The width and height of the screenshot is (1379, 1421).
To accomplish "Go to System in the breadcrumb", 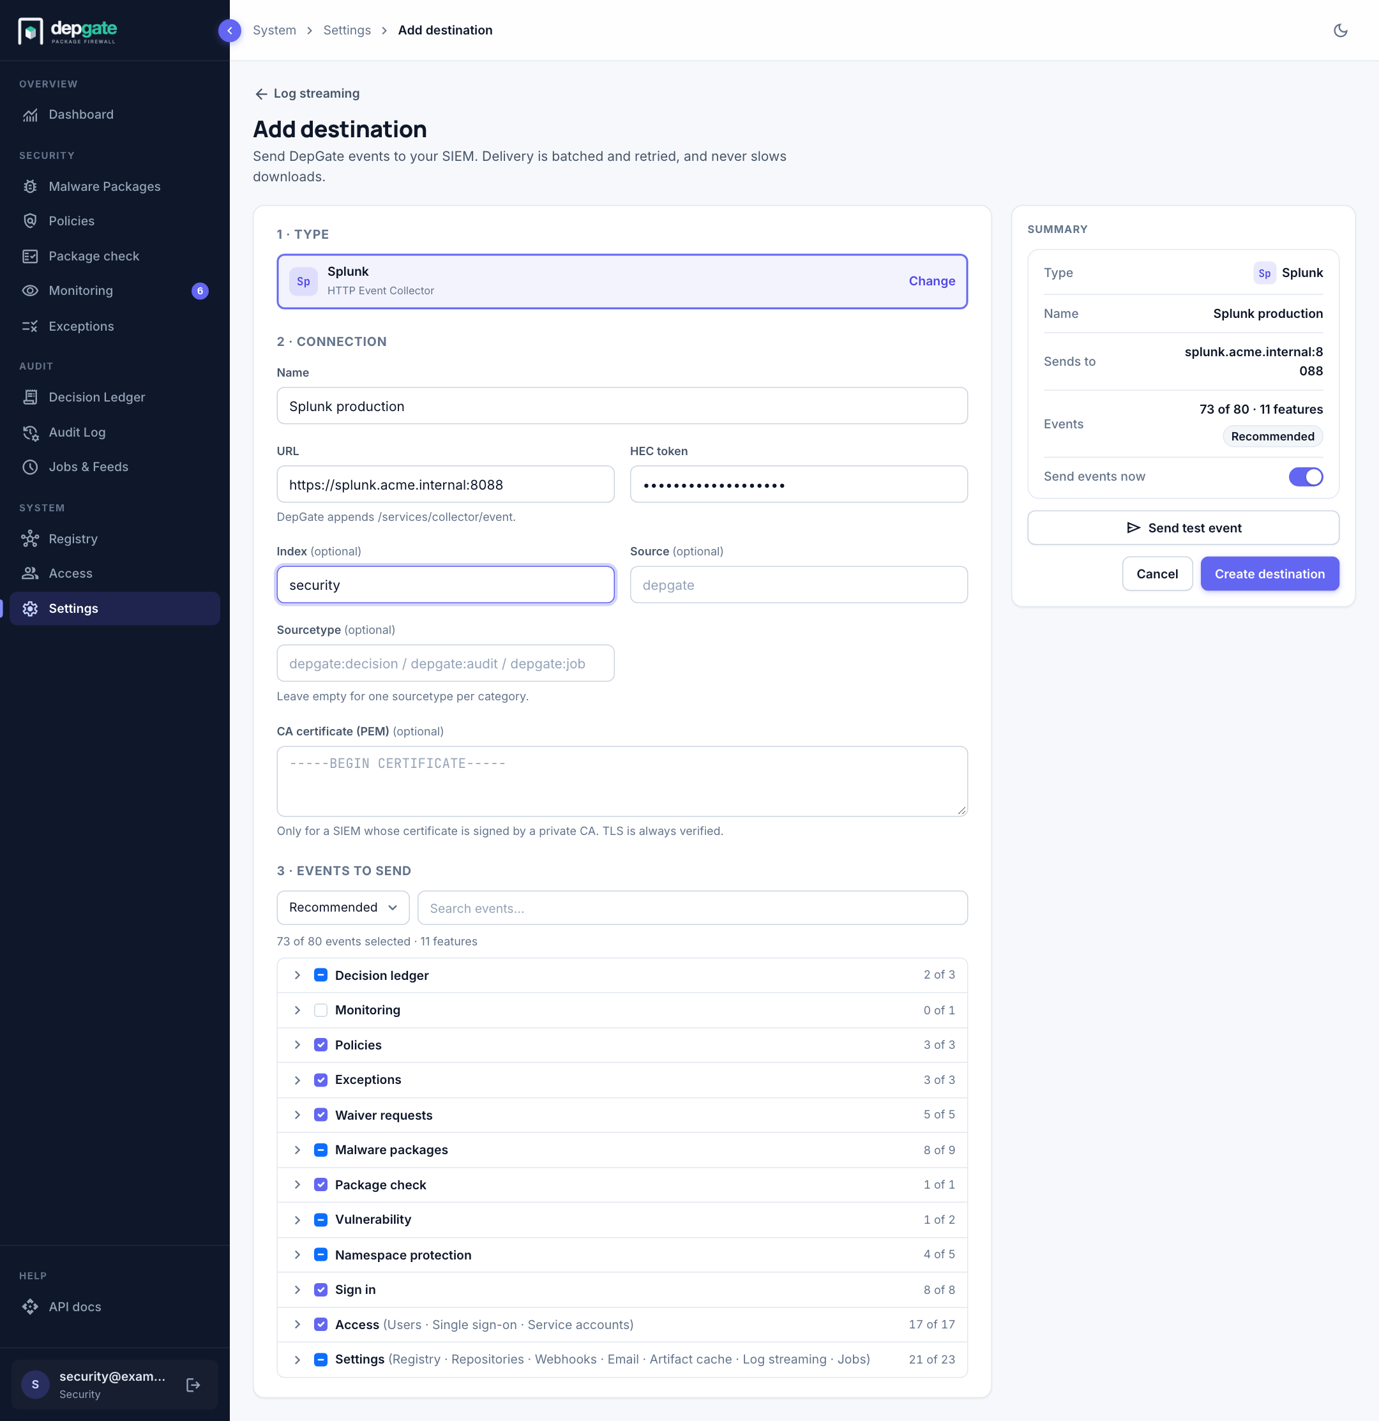I will click(x=274, y=31).
